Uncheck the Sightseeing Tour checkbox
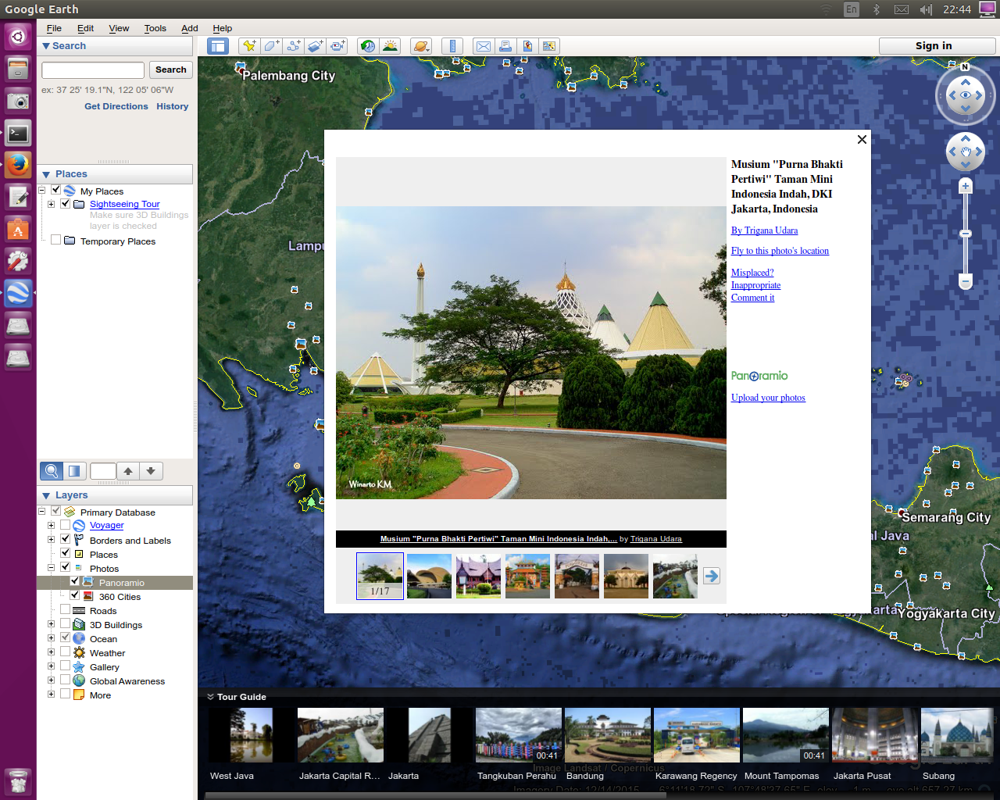 pos(66,203)
